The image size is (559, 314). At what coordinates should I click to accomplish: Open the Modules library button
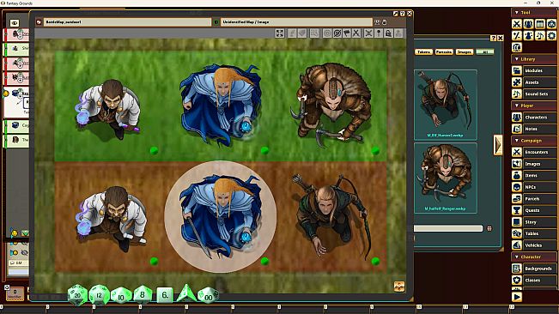pyautogui.click(x=539, y=70)
